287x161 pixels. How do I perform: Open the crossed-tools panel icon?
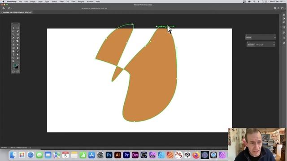point(284,33)
